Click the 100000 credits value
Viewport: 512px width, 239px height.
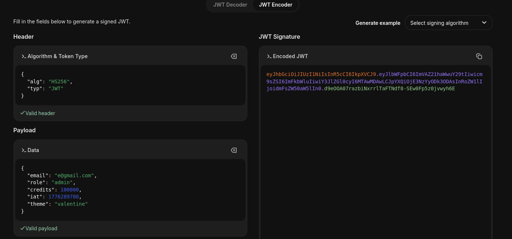click(70, 190)
